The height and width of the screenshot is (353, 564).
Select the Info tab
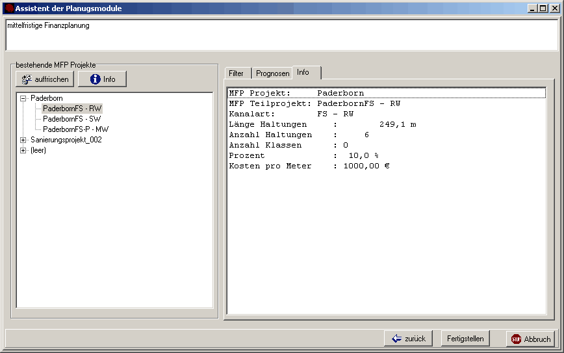pyautogui.click(x=303, y=72)
